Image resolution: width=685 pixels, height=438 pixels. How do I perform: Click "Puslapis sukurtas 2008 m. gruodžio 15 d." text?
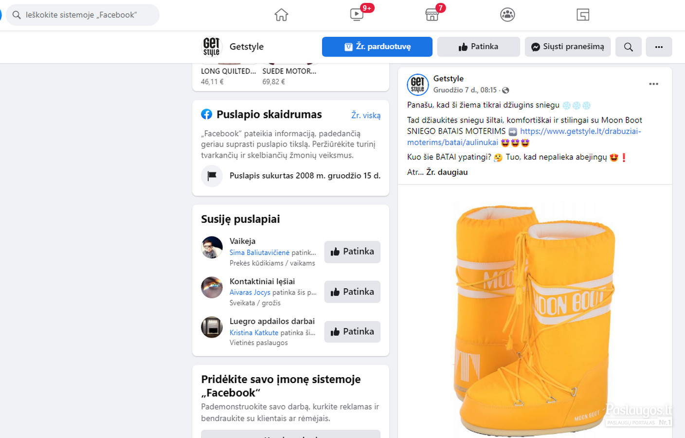(305, 176)
